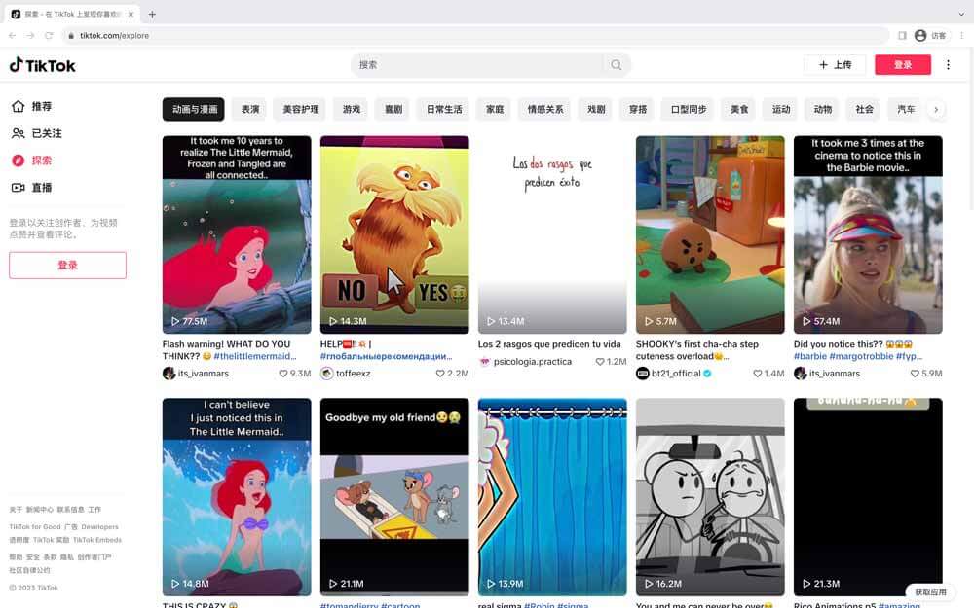Image resolution: width=974 pixels, height=608 pixels.
Task: Click browser forward arrow
Action: (x=30, y=35)
